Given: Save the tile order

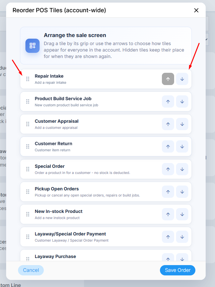Looking at the screenshot, I should (x=178, y=270).
